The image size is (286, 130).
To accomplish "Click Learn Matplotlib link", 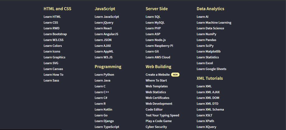I will click(209, 52).
